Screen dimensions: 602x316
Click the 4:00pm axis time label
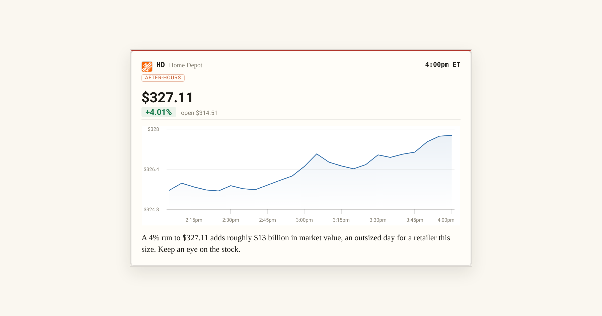point(446,220)
